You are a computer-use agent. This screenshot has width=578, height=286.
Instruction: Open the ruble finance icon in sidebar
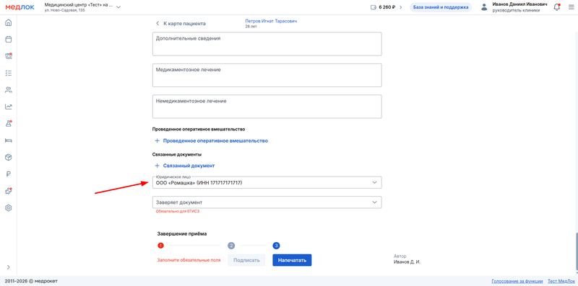pos(8,174)
